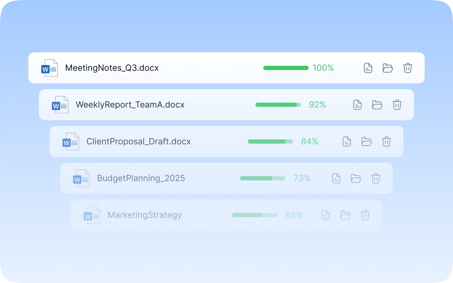
Task: Click the 92% progress value
Action: click(x=317, y=105)
